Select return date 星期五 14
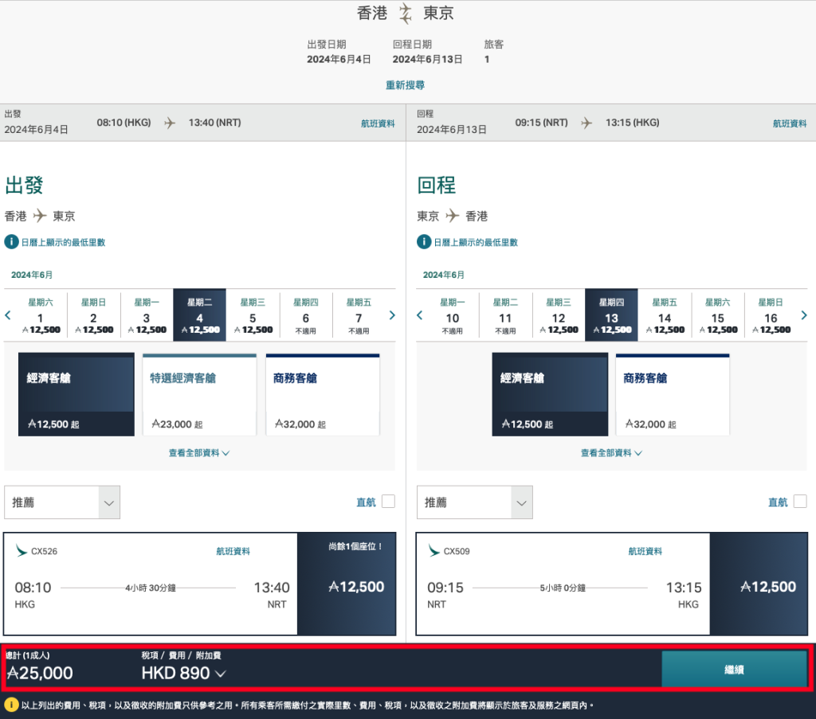The width and height of the screenshot is (816, 719). [x=665, y=315]
